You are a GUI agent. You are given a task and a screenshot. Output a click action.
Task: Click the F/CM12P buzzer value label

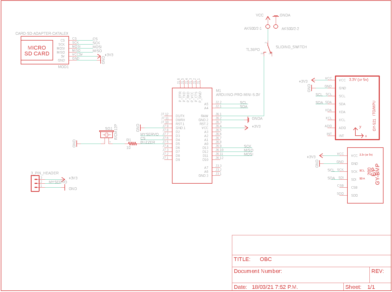click(116, 132)
